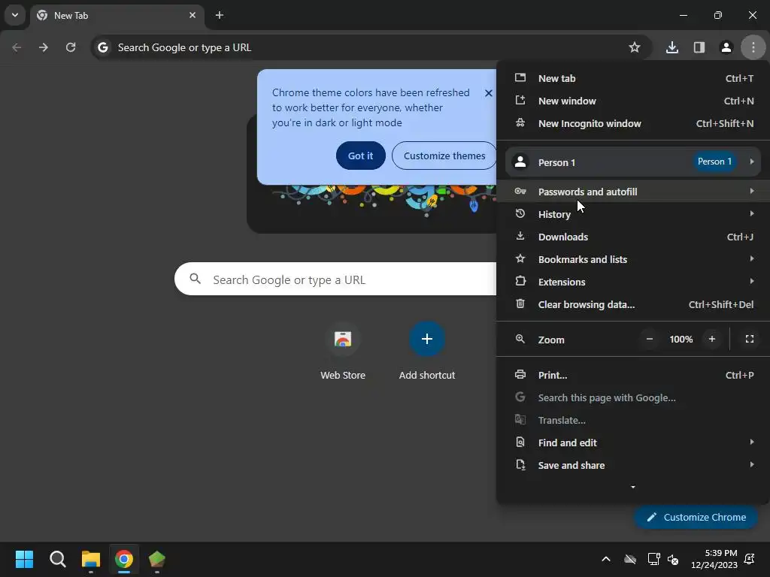
Task: Expand Find and edit submenu
Action: pos(633,443)
